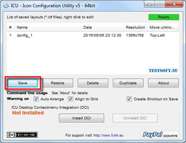Click the green Ready status indicator
The height and width of the screenshot is (143, 186).
tap(164, 17)
